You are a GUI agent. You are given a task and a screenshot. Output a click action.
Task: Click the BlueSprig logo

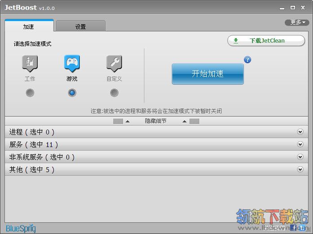21,228
